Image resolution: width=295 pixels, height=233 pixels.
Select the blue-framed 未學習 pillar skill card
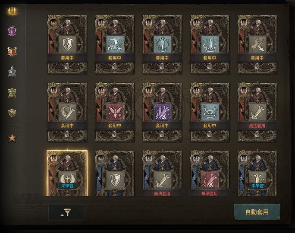click(x=257, y=173)
